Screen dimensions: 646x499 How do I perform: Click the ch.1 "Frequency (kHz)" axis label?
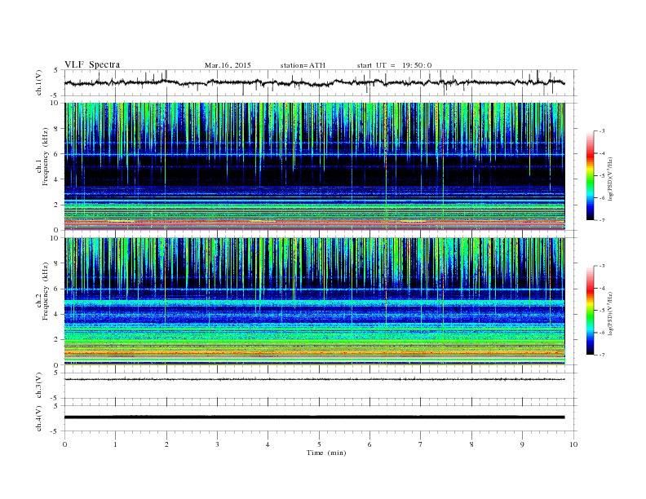pos(46,157)
